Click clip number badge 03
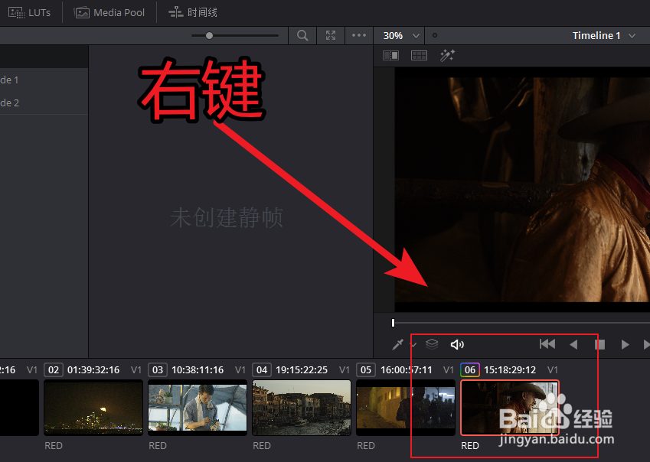The width and height of the screenshot is (650, 462). [158, 369]
